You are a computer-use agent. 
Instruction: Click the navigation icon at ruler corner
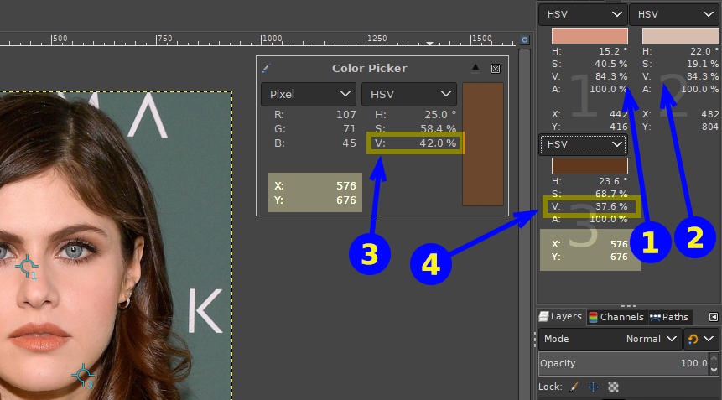click(x=525, y=39)
